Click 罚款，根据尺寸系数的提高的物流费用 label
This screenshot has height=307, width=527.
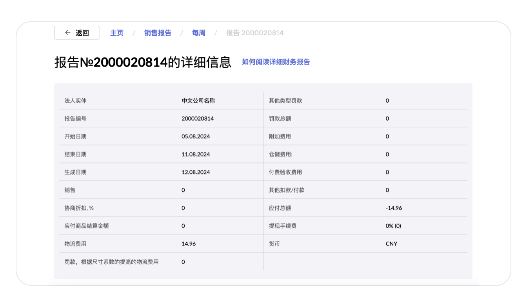coord(111,262)
